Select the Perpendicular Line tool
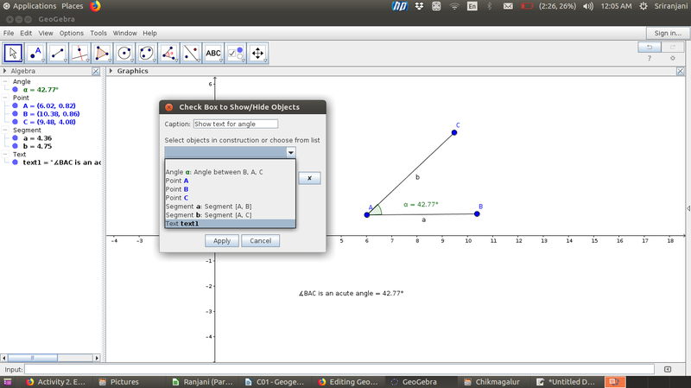 (x=81, y=53)
